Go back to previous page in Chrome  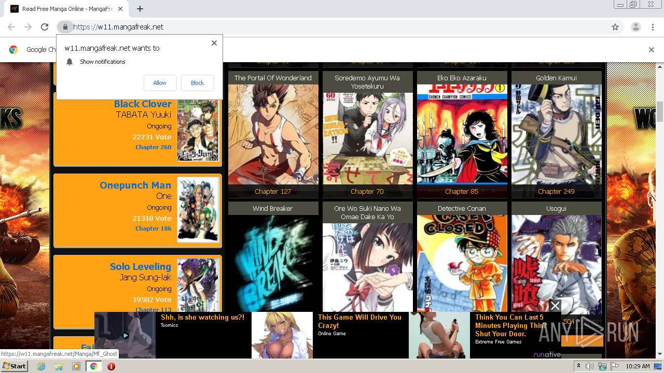(11, 27)
